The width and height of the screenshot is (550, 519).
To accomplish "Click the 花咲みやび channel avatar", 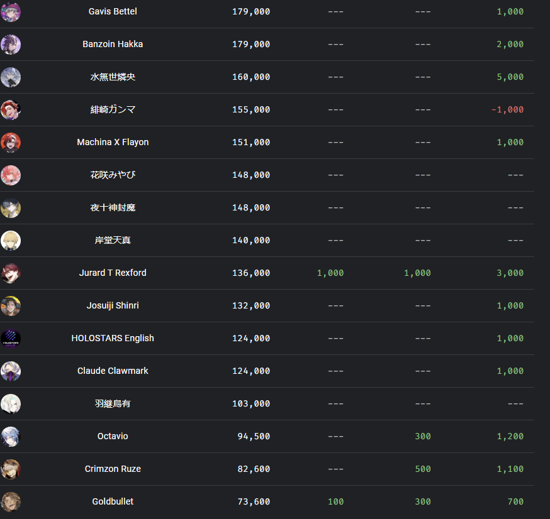I will click(x=11, y=175).
